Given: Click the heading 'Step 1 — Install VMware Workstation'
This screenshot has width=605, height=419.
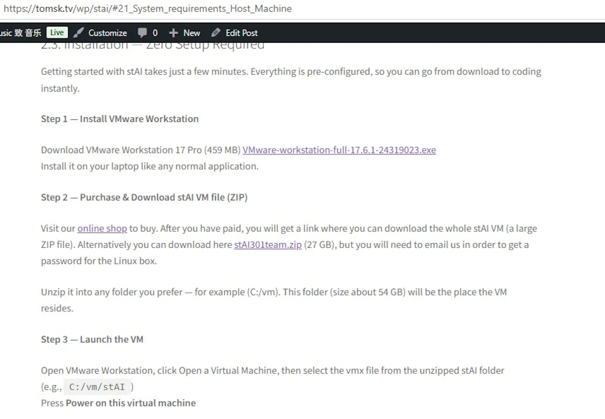Looking at the screenshot, I should click(x=120, y=119).
